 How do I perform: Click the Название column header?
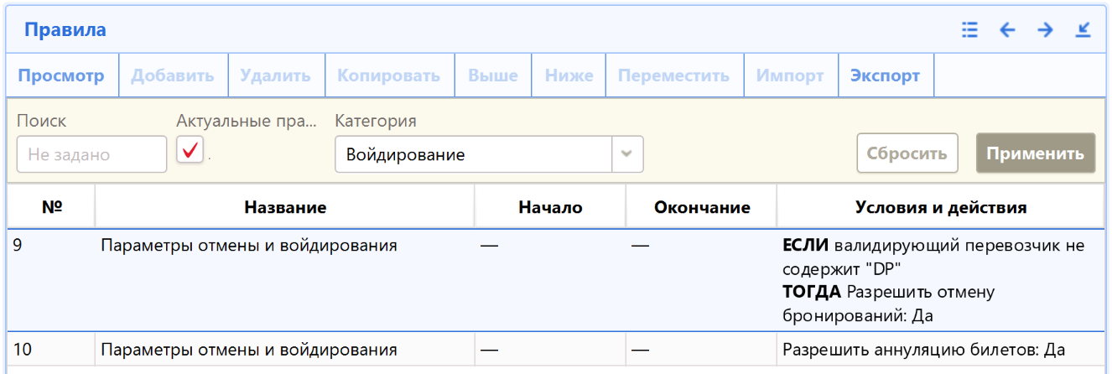[285, 207]
